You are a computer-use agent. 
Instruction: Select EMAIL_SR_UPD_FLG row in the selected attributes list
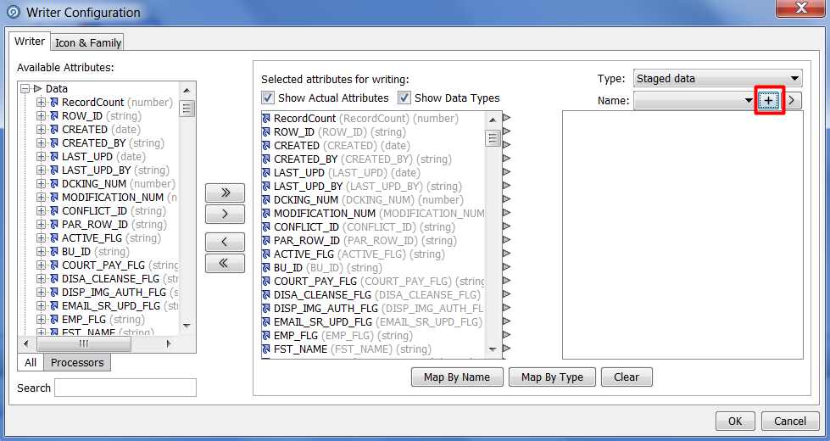click(374, 322)
